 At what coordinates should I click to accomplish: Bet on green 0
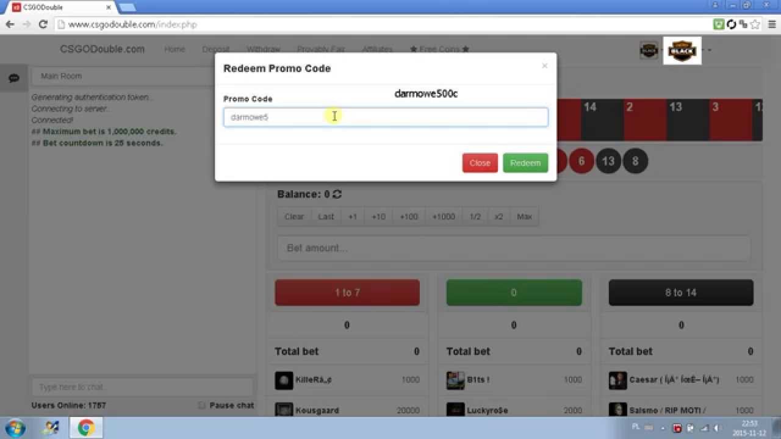tap(514, 293)
